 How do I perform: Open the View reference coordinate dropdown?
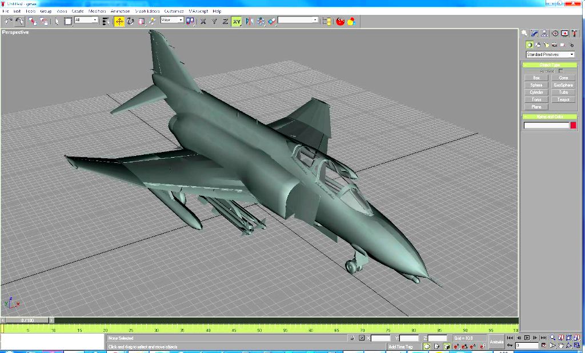pyautogui.click(x=172, y=20)
